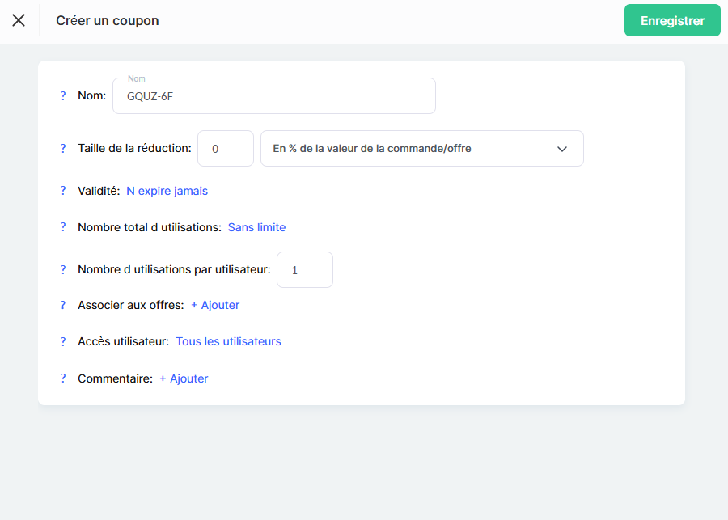Image resolution: width=728 pixels, height=520 pixels.
Task: Click the question mark next to Validité
Action: pyautogui.click(x=63, y=191)
